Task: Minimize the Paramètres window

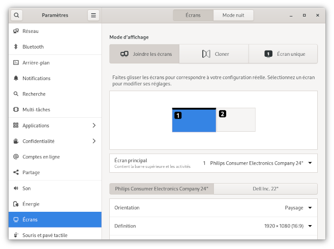Action: point(291,15)
